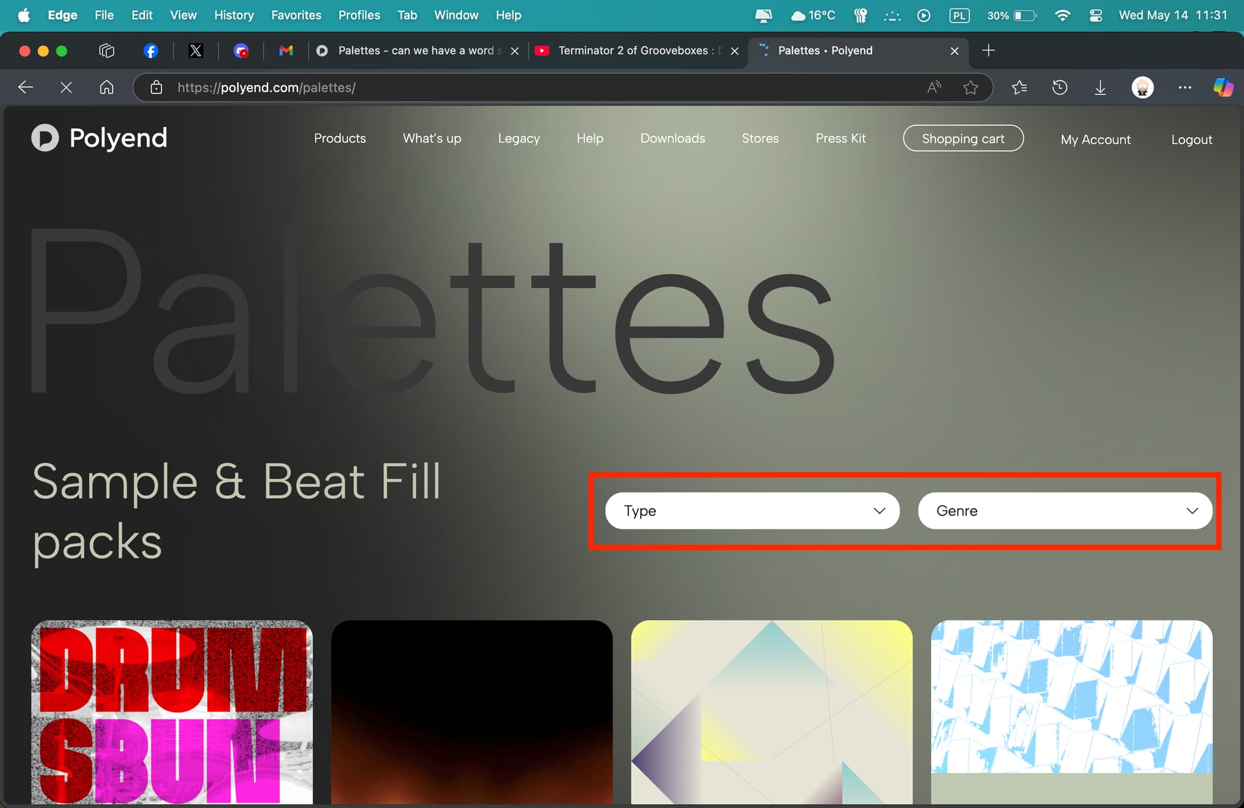Open the History menu

[234, 15]
